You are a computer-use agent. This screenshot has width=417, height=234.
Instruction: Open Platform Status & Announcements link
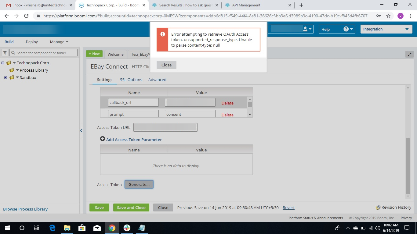pyautogui.click(x=316, y=218)
